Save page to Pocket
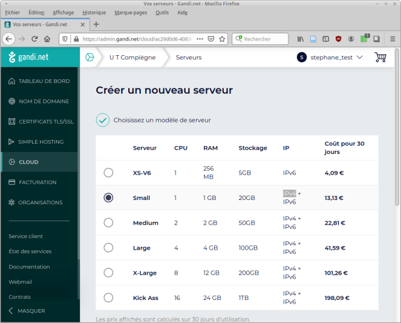The image size is (401, 323). click(211, 39)
